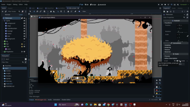The height and width of the screenshot is (107, 190).
Task: Toggle the tree node visibility eye
Action: pos(24,36)
